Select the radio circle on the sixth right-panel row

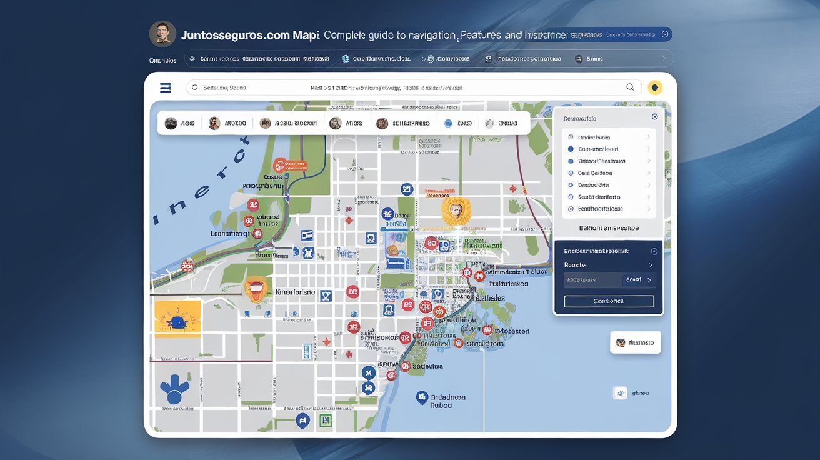571,197
